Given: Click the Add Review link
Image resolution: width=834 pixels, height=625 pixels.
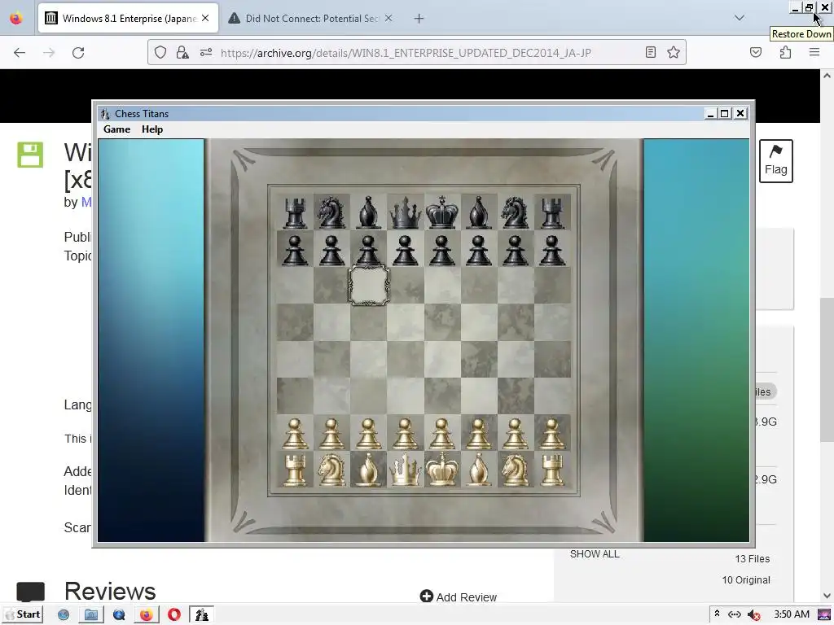Looking at the screenshot, I should coord(459,597).
